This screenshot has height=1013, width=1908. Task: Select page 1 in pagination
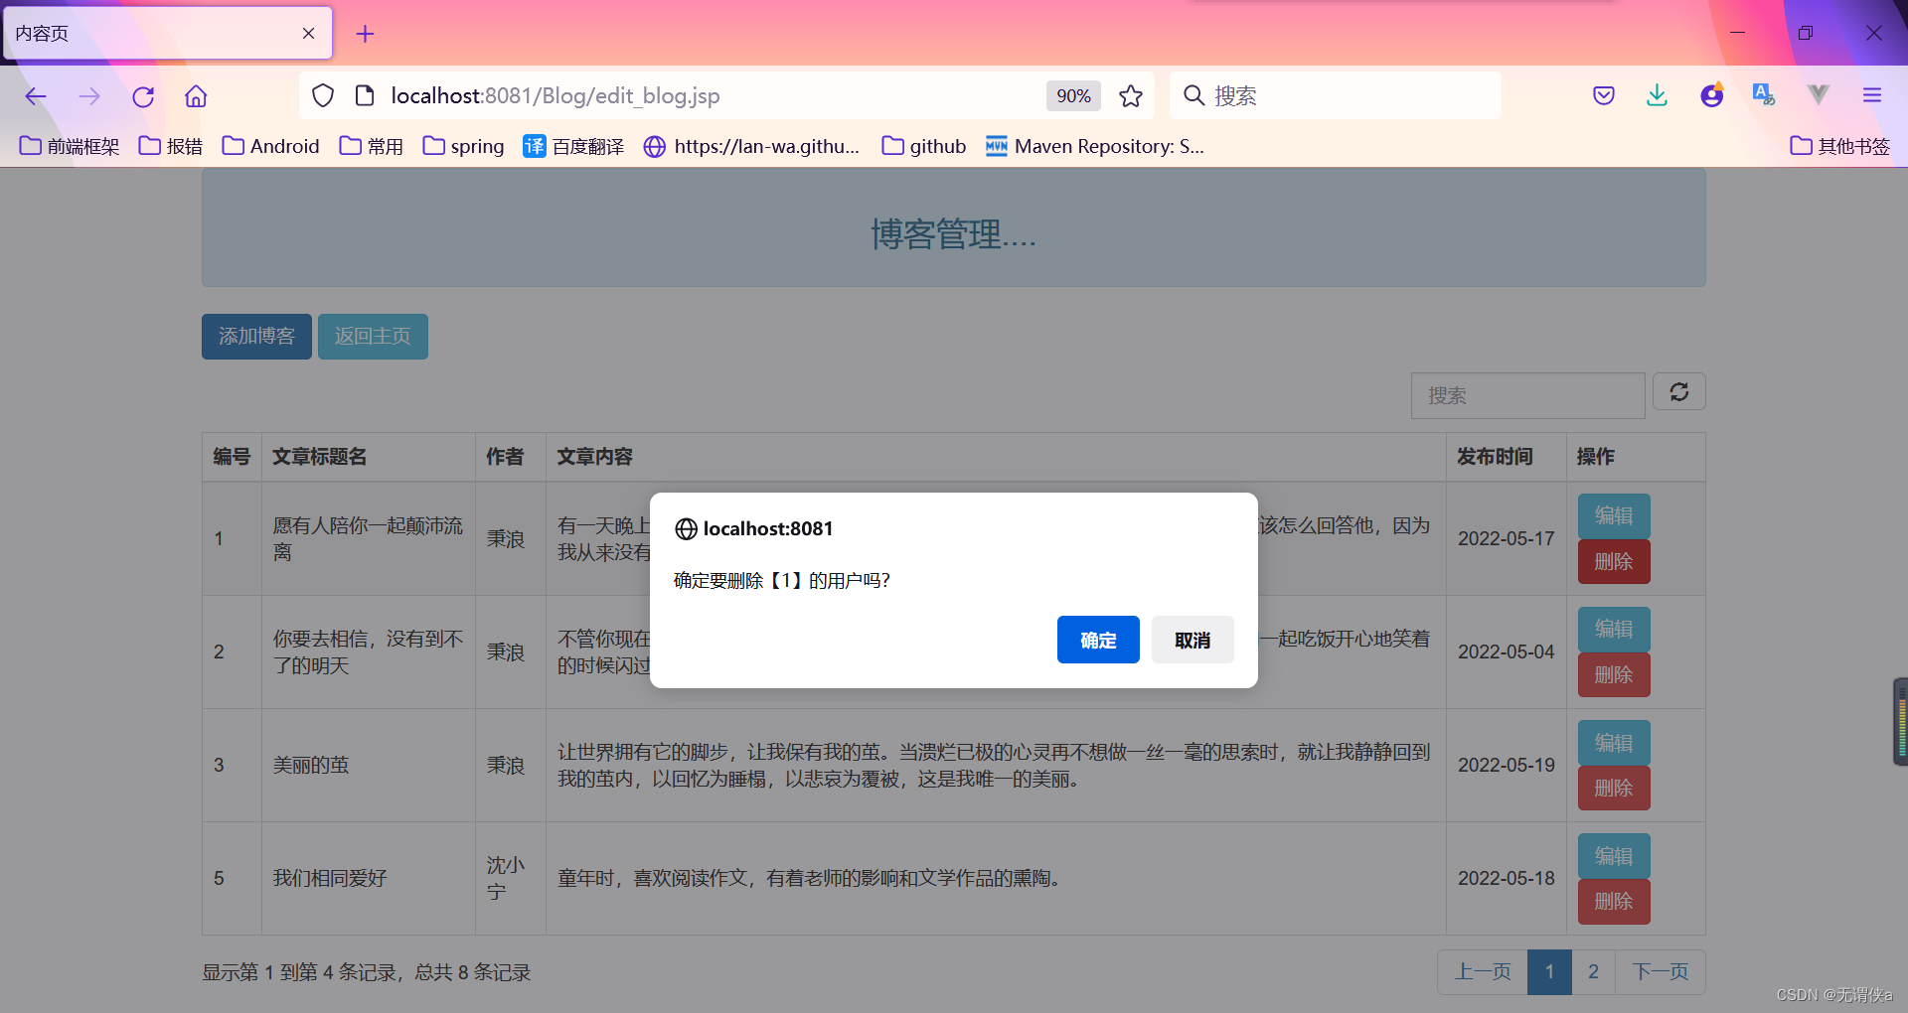pyautogui.click(x=1549, y=971)
